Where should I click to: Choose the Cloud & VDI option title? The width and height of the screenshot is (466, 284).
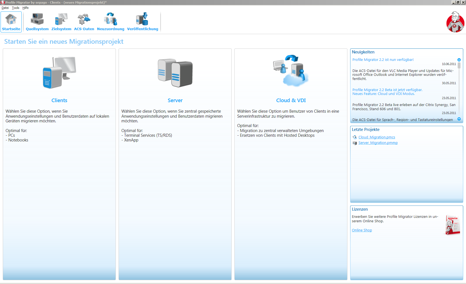pyautogui.click(x=291, y=100)
